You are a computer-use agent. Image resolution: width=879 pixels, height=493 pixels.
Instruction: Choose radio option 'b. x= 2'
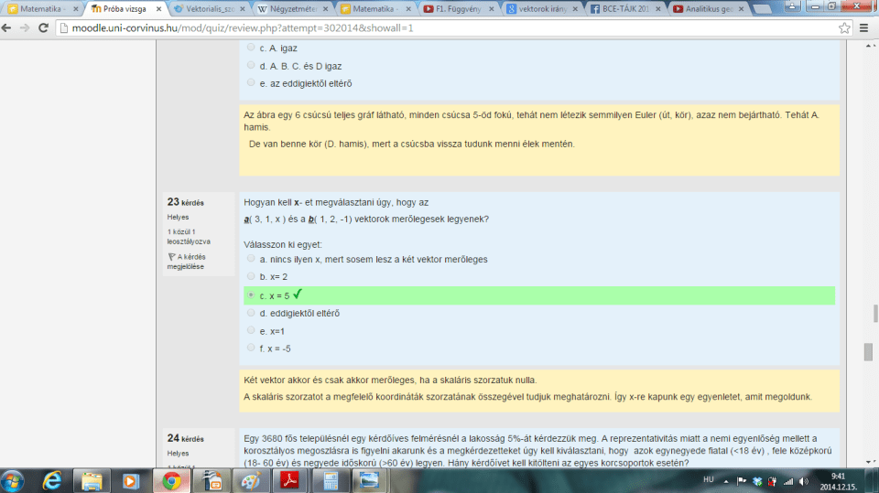click(251, 276)
